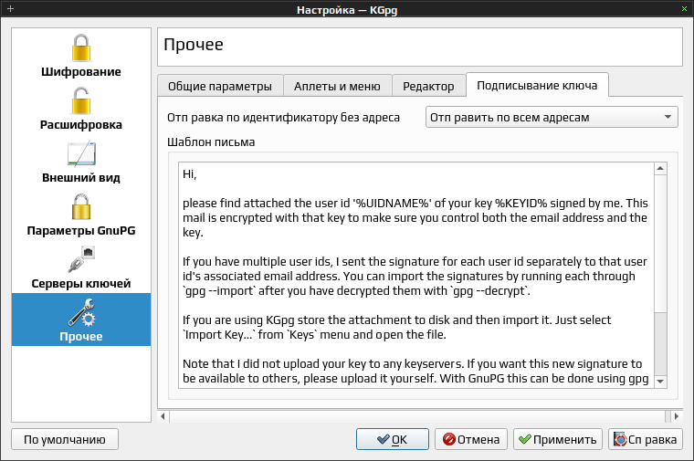Go to Параметры GnuPG section

click(x=81, y=215)
